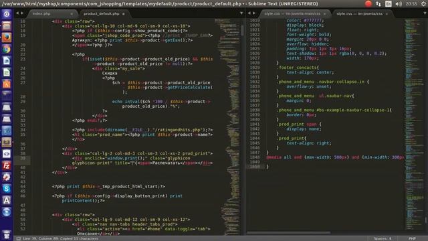Click the 'ratingandhits.php' include line

(142, 130)
